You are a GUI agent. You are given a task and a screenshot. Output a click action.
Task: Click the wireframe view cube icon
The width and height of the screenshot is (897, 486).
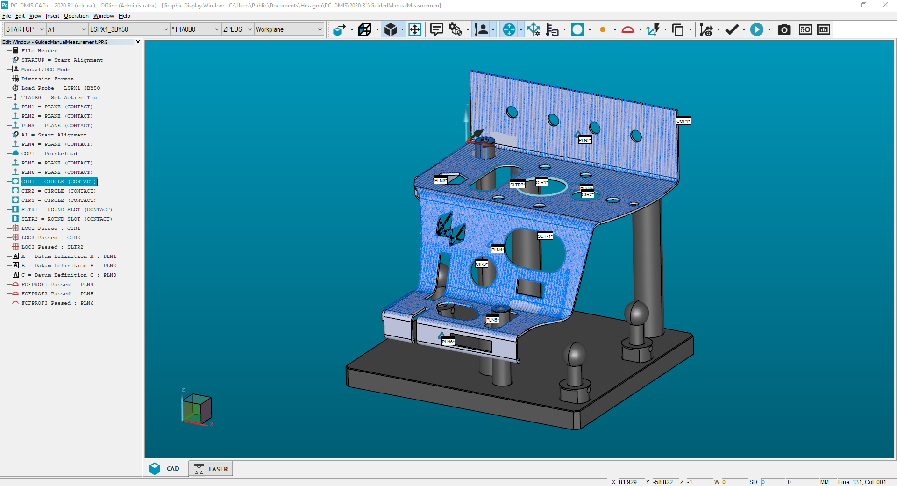tap(365, 29)
